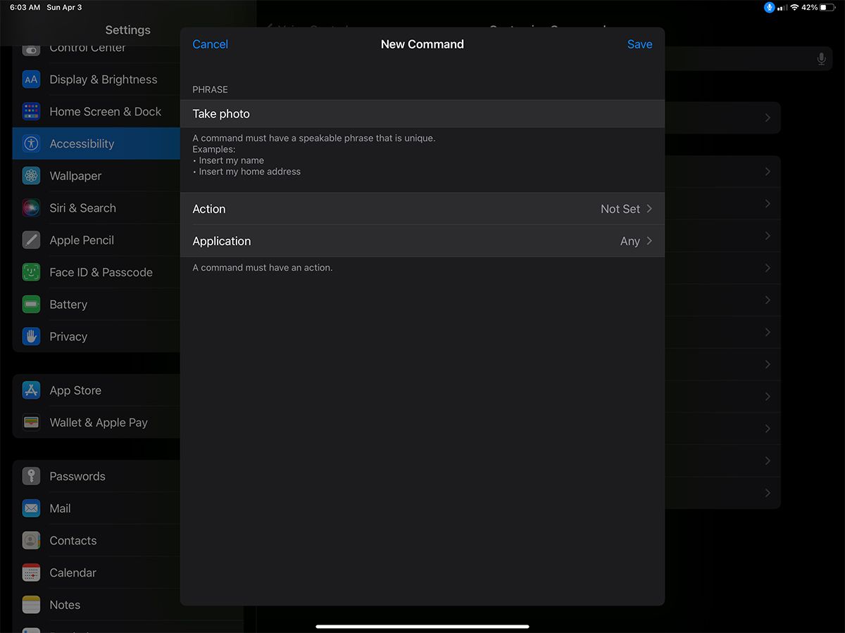Screen dimensions: 845x633
Task: Save the new command
Action: 639,44
